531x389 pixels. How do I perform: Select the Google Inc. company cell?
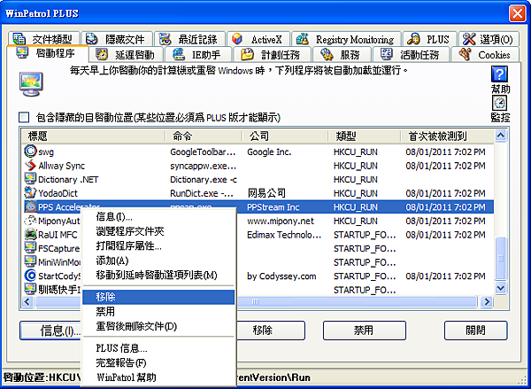[269, 152]
